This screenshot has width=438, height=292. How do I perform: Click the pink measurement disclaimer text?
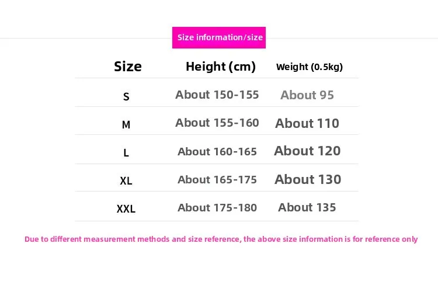[x=221, y=239]
